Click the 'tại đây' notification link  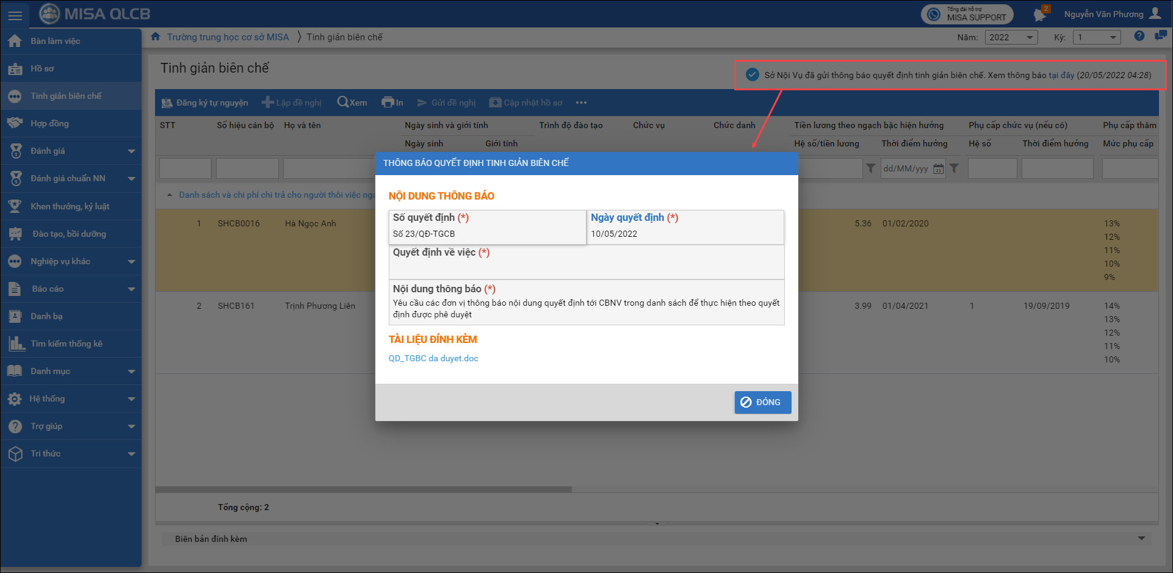pos(1061,75)
